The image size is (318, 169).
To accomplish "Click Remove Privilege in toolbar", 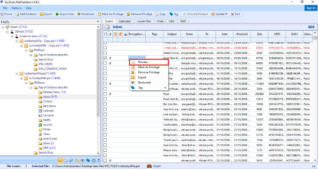I will [140, 14].
